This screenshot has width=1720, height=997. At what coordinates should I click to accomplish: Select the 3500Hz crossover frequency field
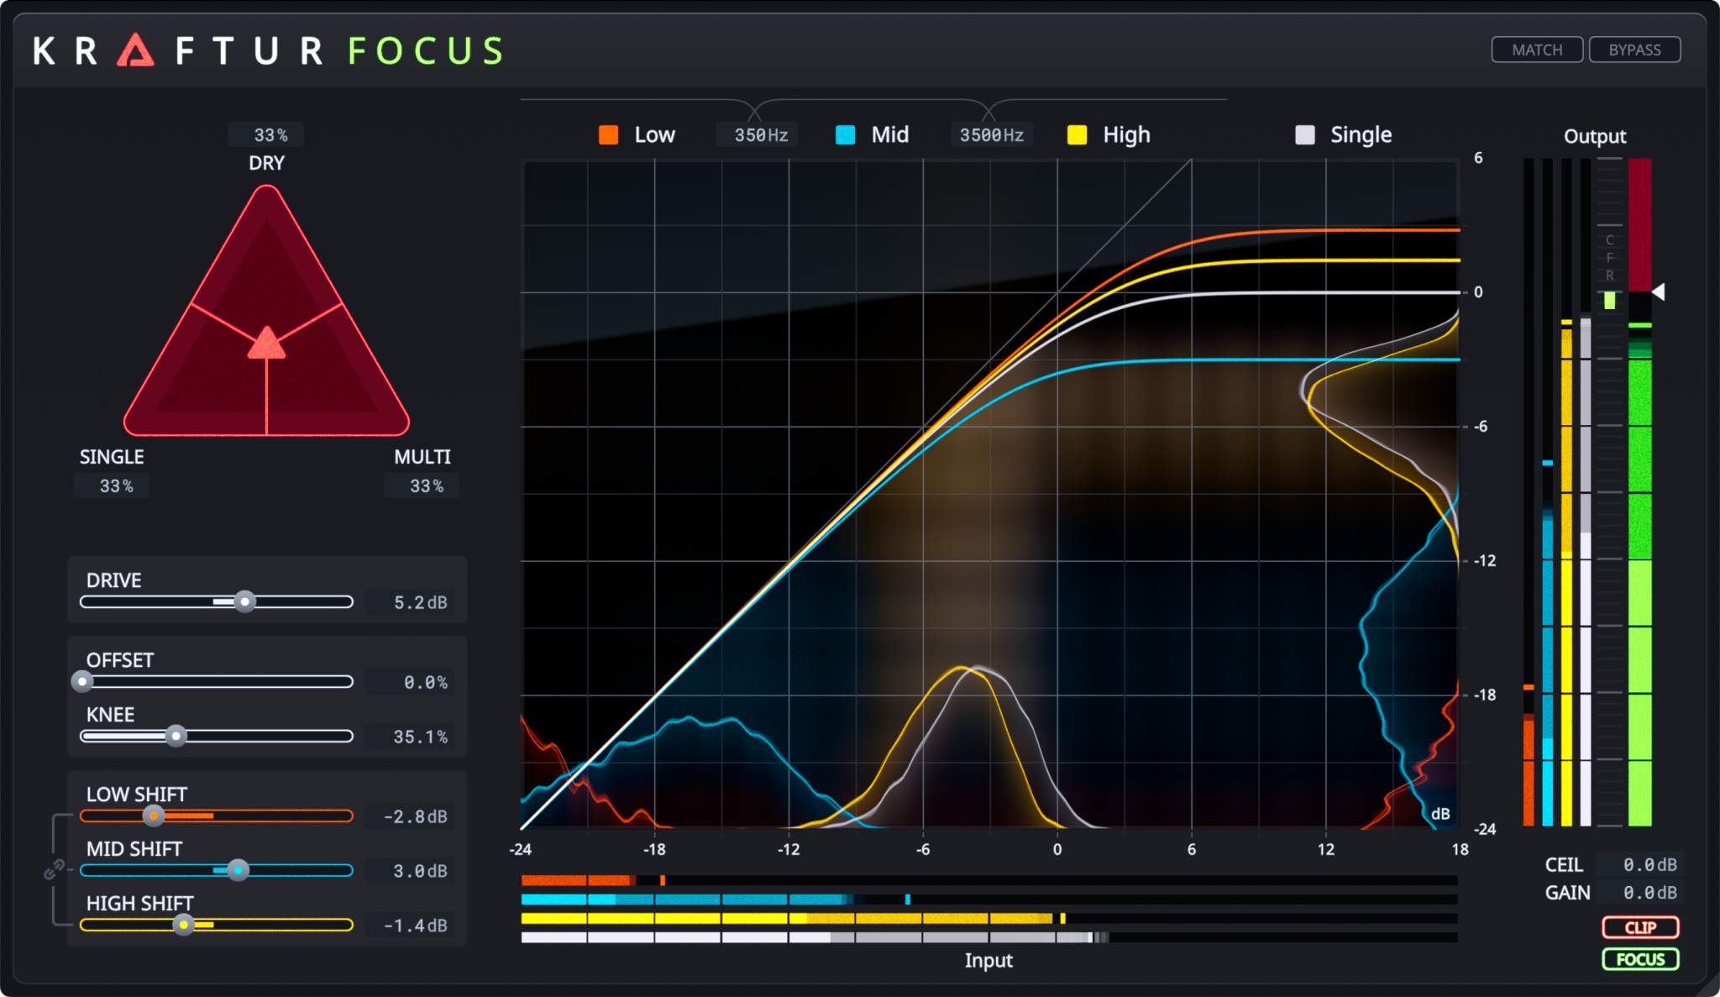(992, 135)
